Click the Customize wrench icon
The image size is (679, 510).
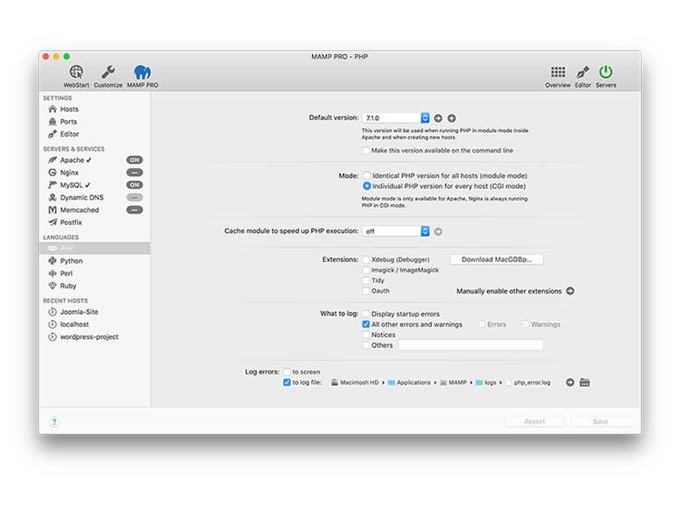(108, 73)
